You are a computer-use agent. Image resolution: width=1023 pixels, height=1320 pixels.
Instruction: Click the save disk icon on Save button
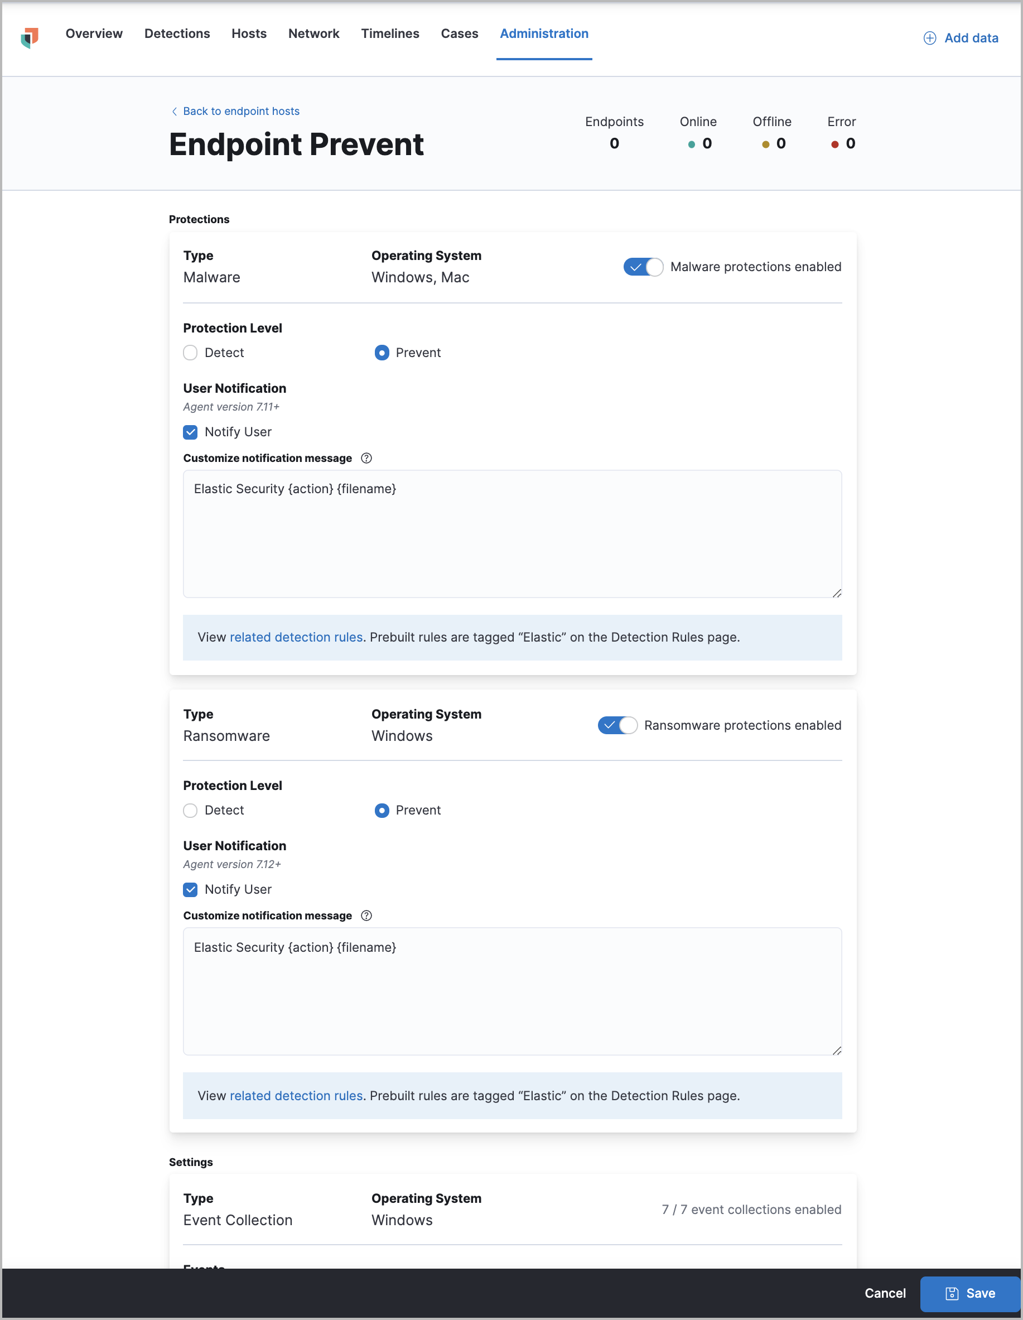pyautogui.click(x=952, y=1293)
